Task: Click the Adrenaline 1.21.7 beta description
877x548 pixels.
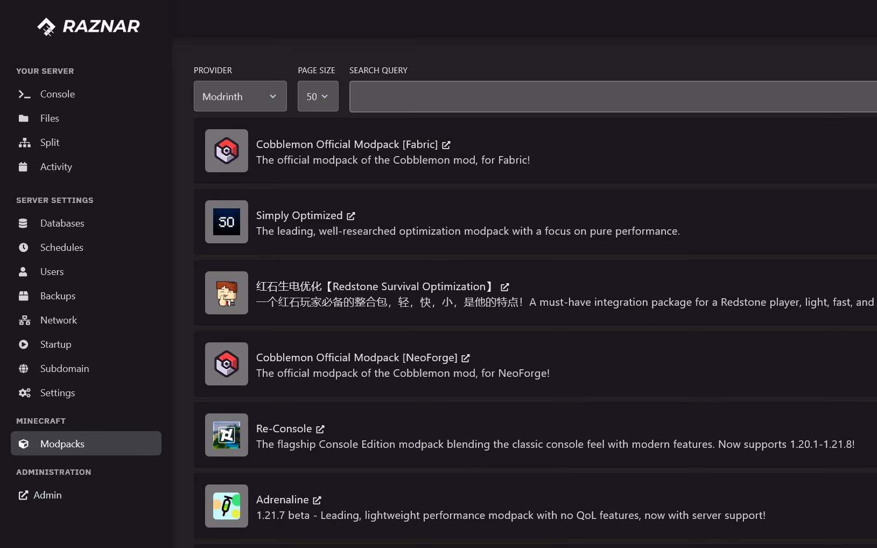Action: tap(511, 515)
